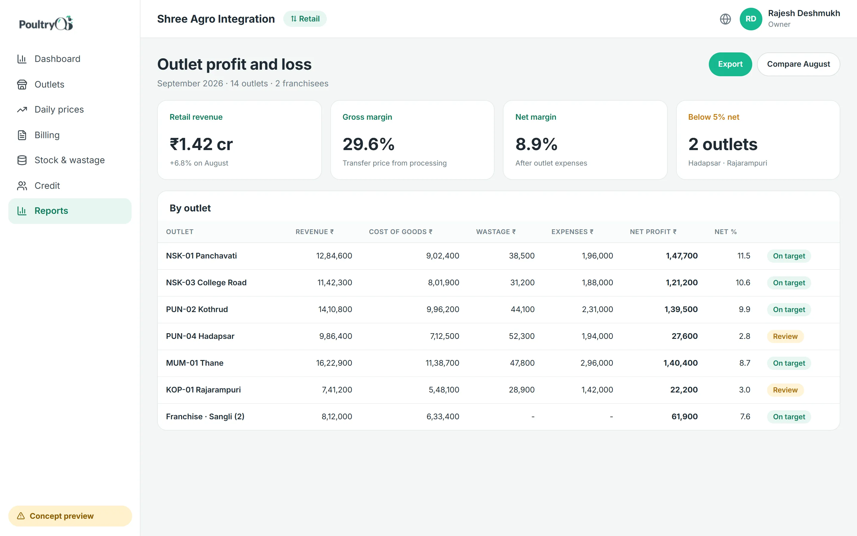The height and width of the screenshot is (536, 857).
Task: Open Stock & wastage page
Action: point(70,160)
